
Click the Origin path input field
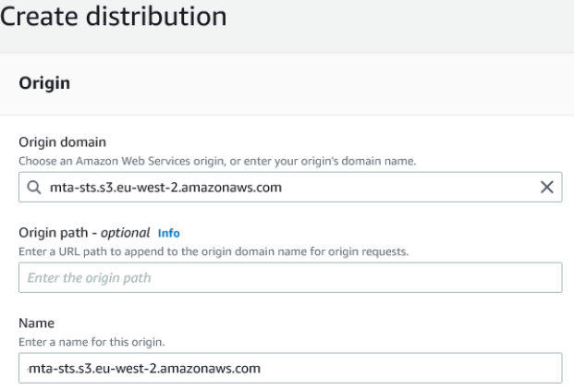pos(290,277)
